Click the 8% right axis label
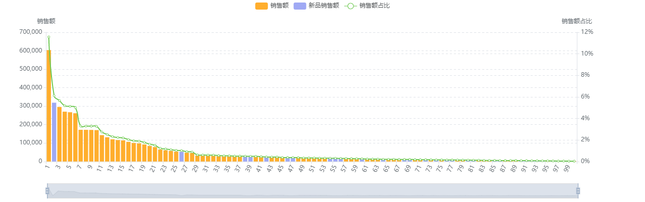Viewport: 645px width, 202px height. point(585,75)
